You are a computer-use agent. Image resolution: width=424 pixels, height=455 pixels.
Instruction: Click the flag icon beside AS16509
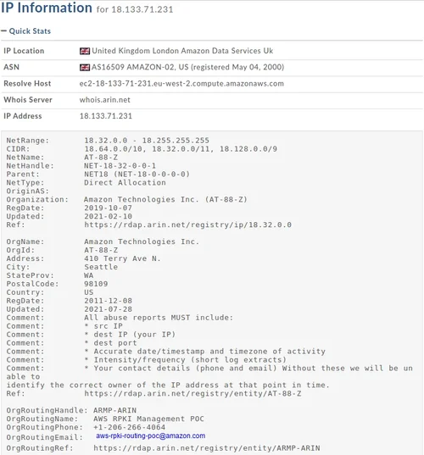85,67
